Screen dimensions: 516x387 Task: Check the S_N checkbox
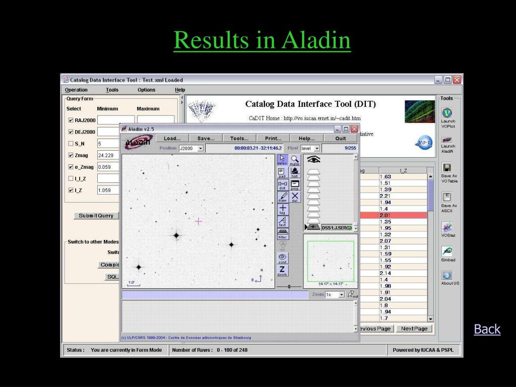(x=71, y=144)
